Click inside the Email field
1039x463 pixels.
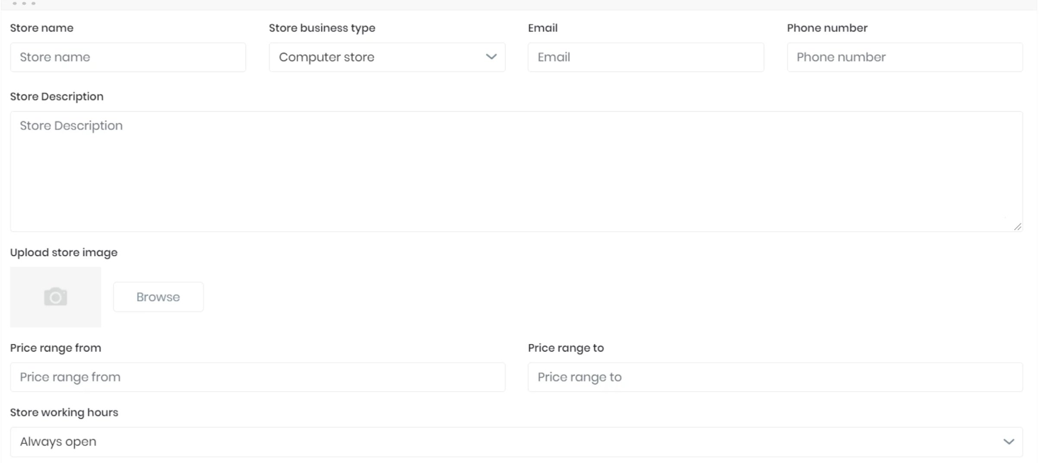(x=645, y=57)
